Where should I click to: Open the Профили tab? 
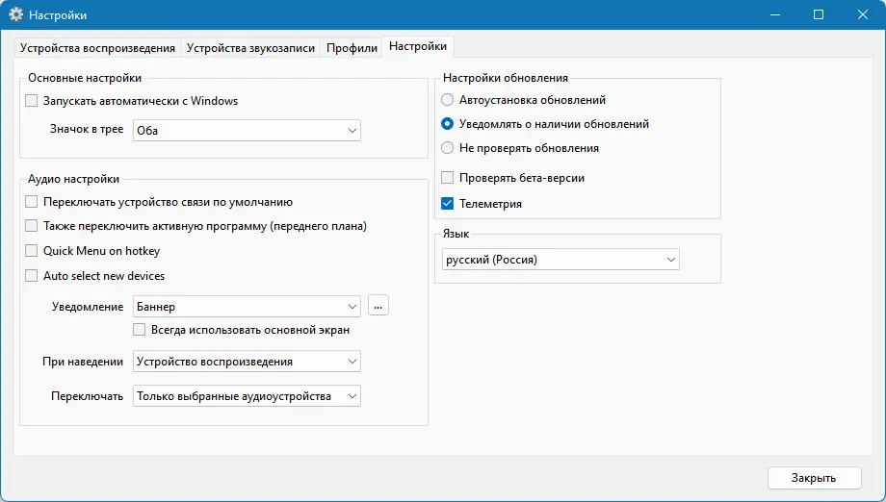click(x=352, y=48)
